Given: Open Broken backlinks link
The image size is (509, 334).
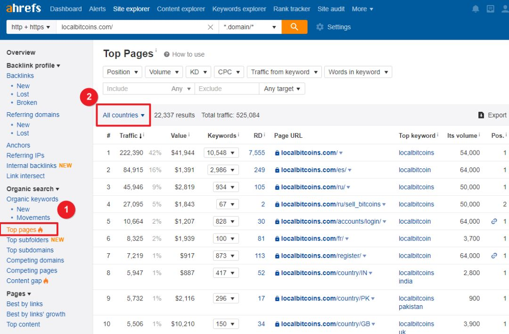Looking at the screenshot, I should 26,103.
